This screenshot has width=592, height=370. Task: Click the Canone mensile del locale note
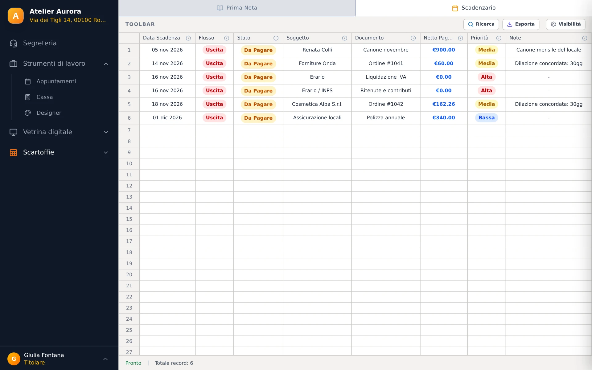pyautogui.click(x=549, y=50)
